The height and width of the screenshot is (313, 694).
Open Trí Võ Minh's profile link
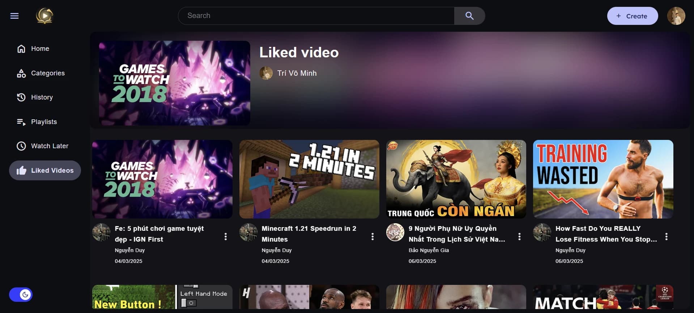tap(297, 73)
